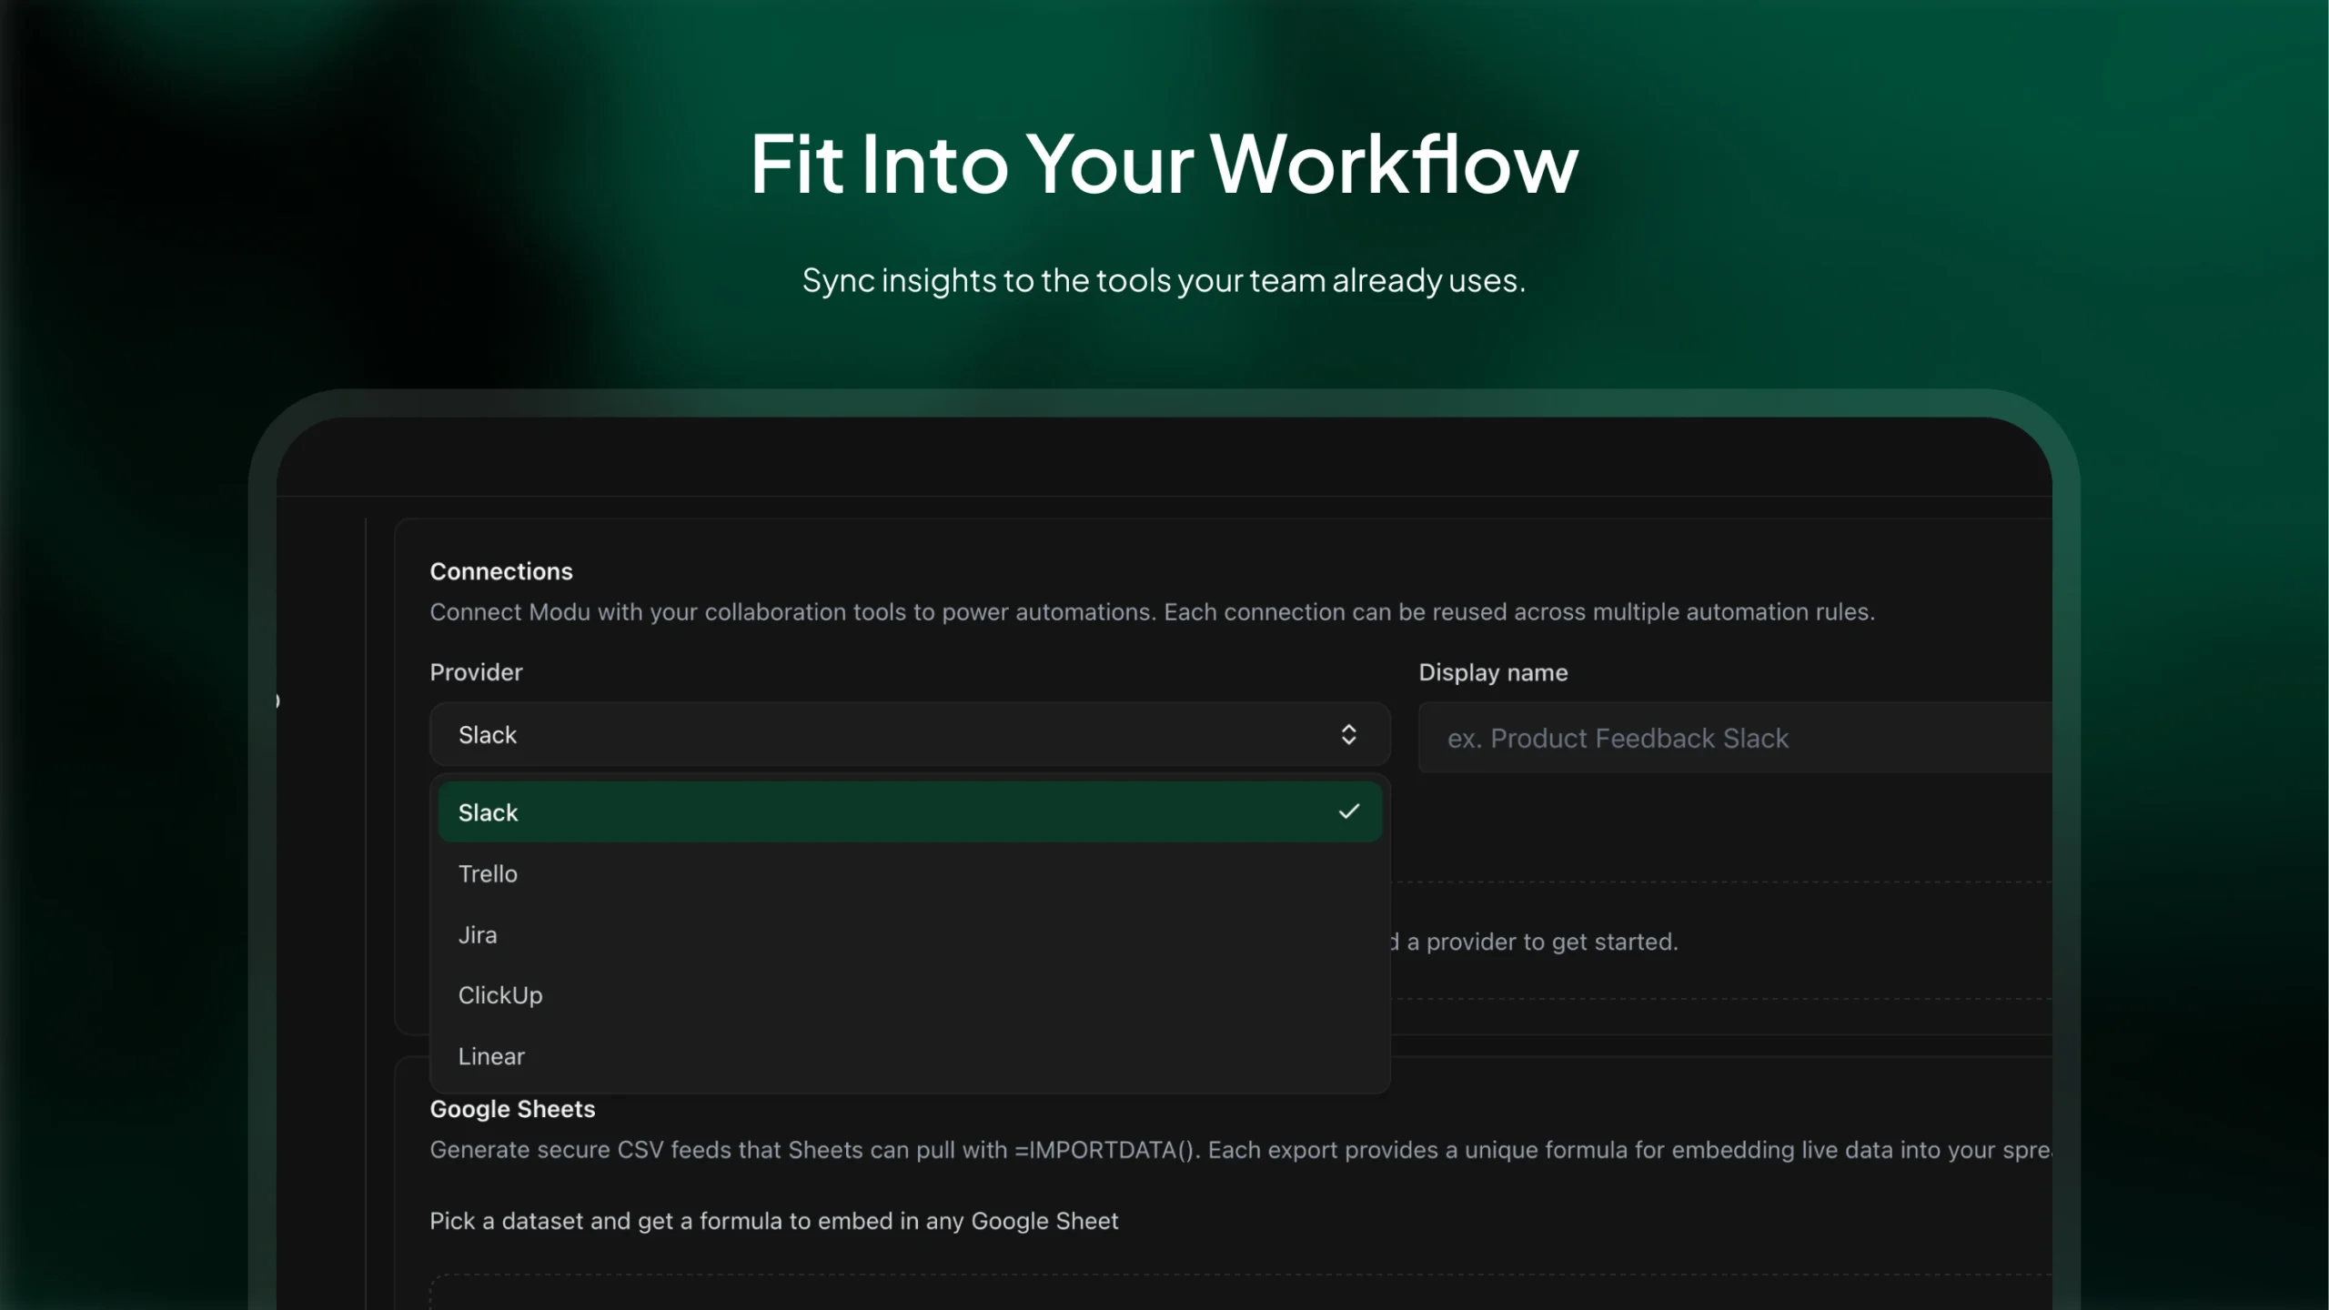This screenshot has width=2329, height=1310.
Task: Click the Generate secure CSV feeds description
Action: coord(1237,1150)
